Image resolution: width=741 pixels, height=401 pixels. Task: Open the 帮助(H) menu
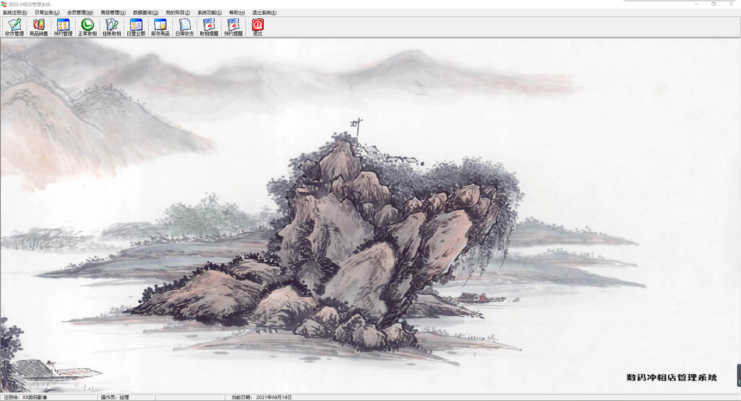click(237, 13)
